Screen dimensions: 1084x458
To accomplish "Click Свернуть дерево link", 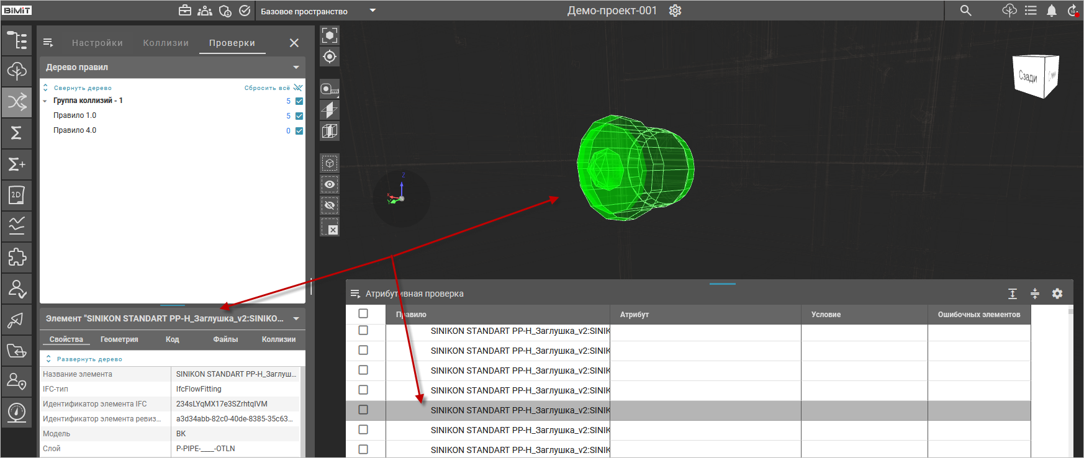I will [82, 88].
